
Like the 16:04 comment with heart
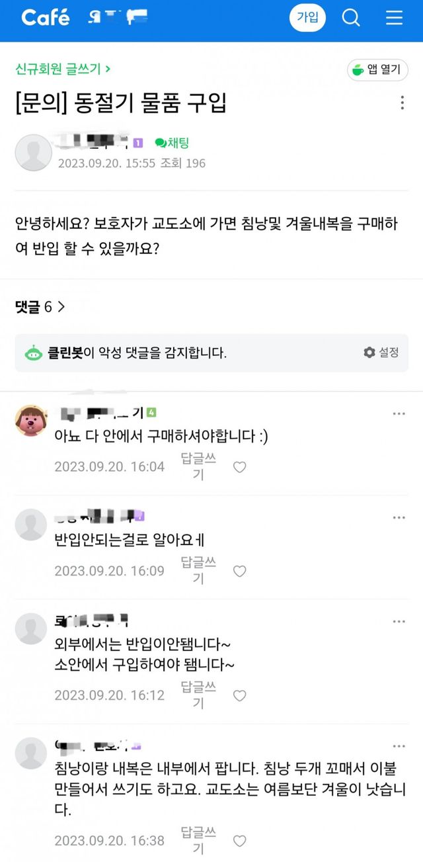[x=240, y=467]
